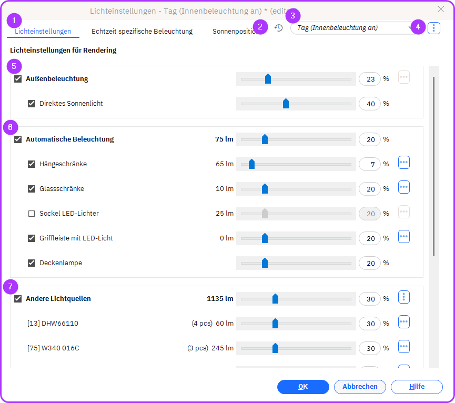Viewport: 455px width, 403px height.
Task: Open more options for [75] W340 016C
Action: pyautogui.click(x=404, y=347)
